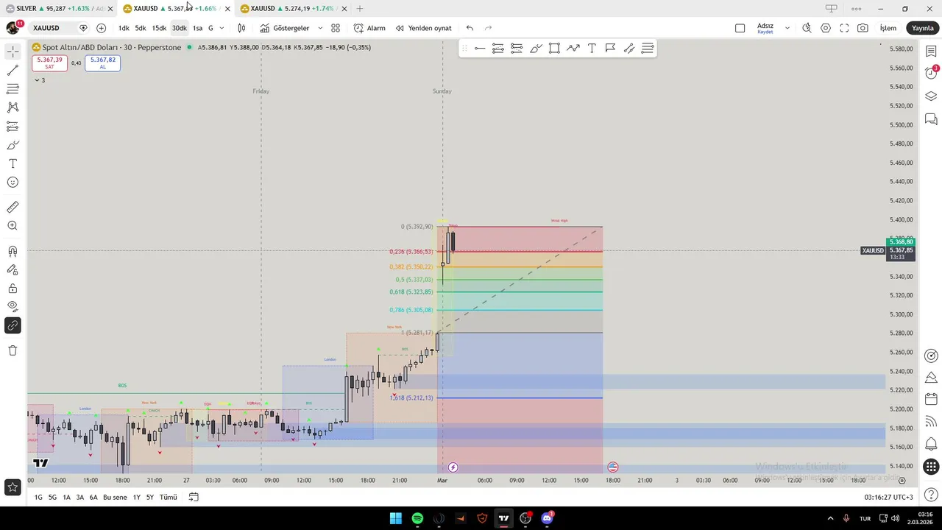
Task: Open the candlestick chart type selector
Action: pos(241,28)
